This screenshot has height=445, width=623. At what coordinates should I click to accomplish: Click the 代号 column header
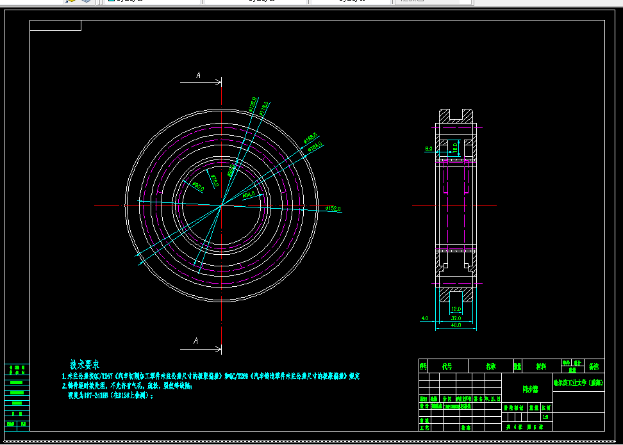(x=447, y=366)
